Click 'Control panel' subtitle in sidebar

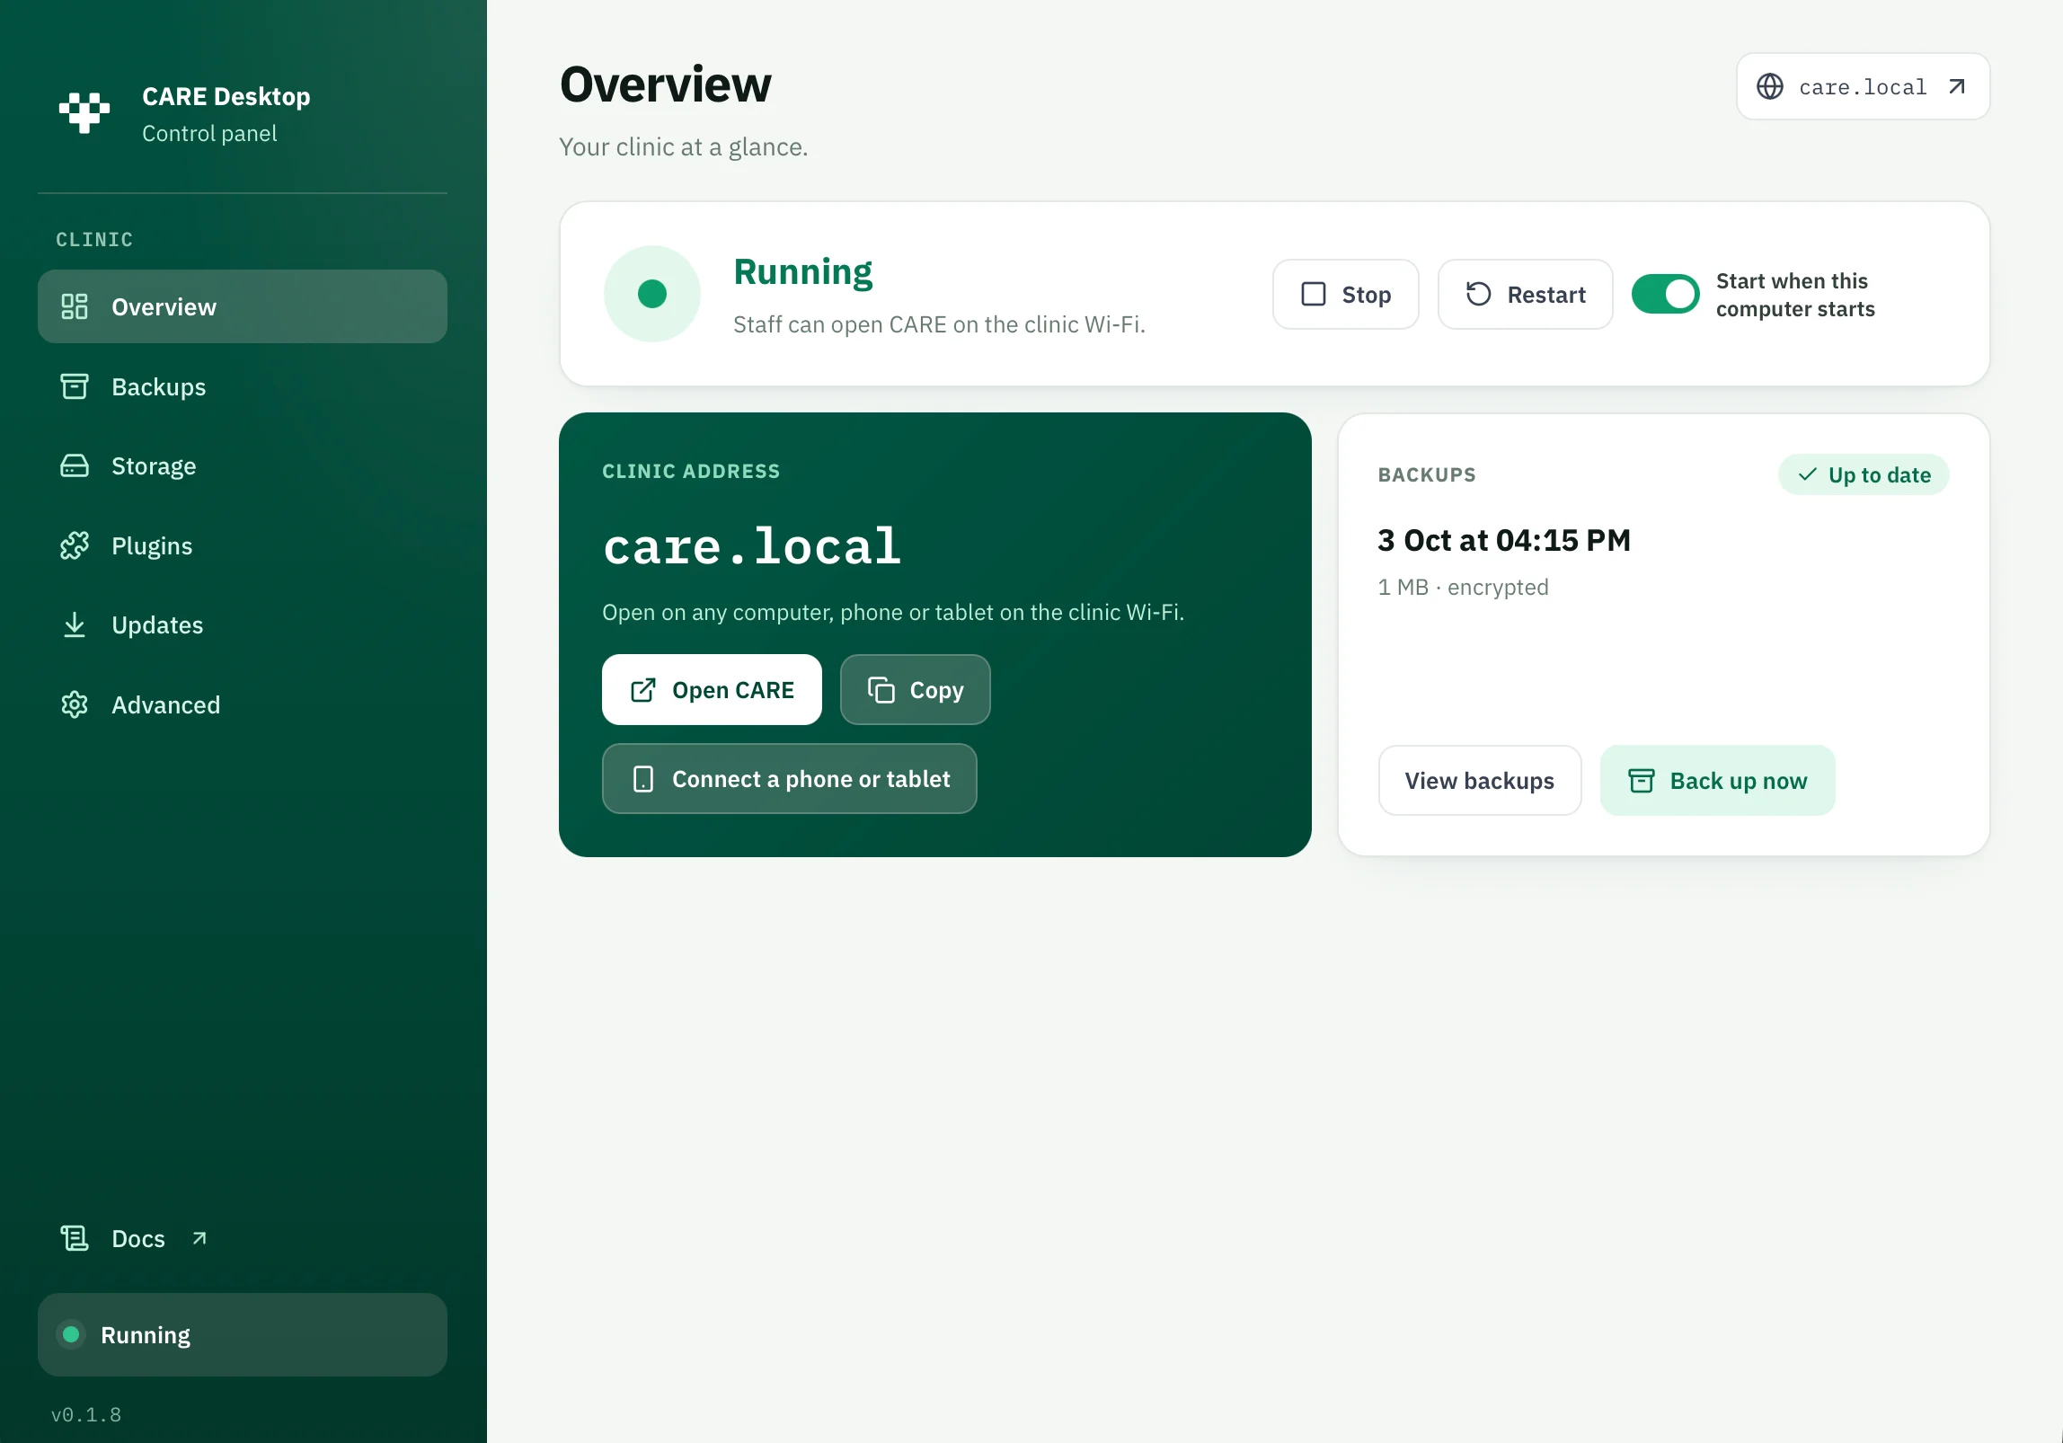coord(209,133)
